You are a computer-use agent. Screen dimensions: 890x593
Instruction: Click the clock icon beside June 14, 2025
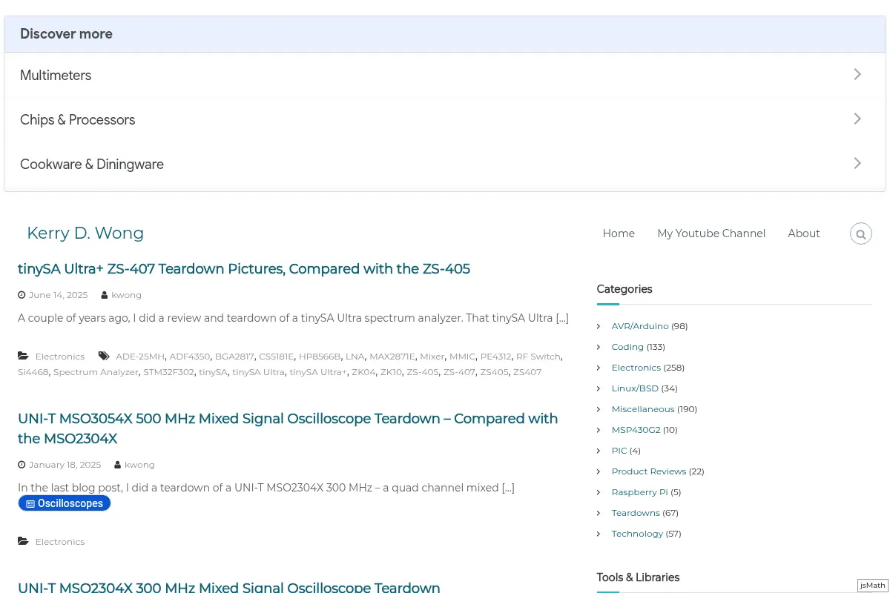pyautogui.click(x=22, y=295)
